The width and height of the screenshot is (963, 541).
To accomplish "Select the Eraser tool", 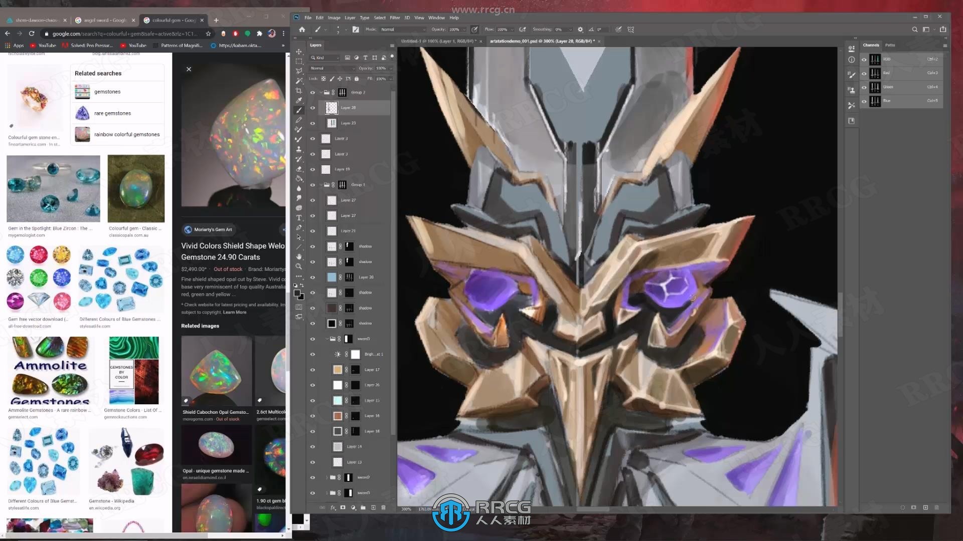I will point(299,169).
